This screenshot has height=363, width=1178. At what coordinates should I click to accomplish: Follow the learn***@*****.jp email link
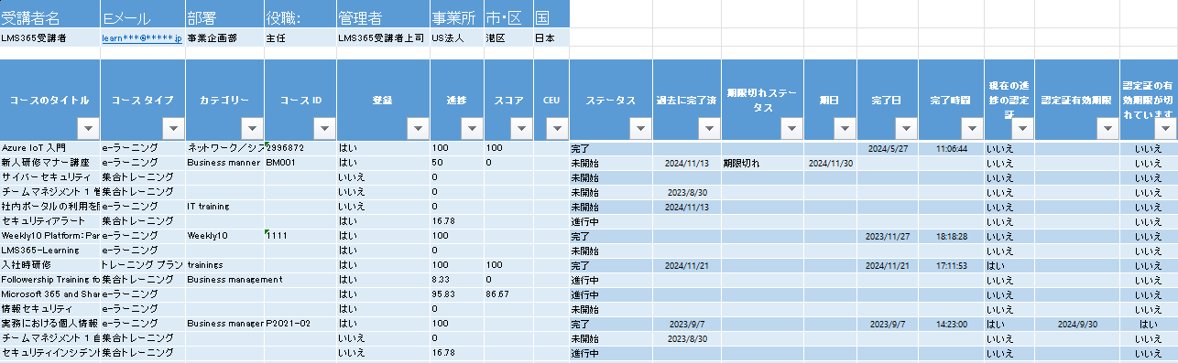pos(142,37)
